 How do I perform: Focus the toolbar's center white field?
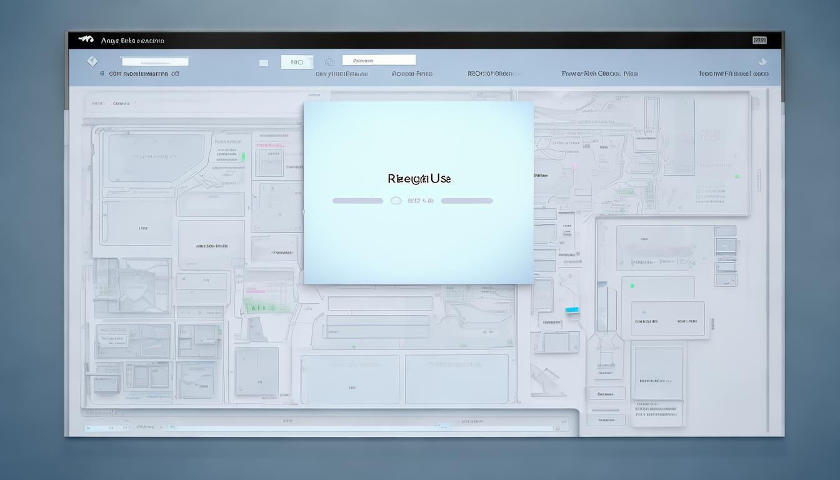(x=379, y=60)
